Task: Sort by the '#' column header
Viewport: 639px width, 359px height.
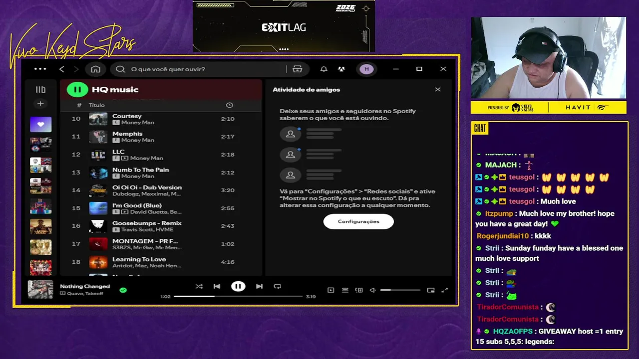Action: coord(79,105)
